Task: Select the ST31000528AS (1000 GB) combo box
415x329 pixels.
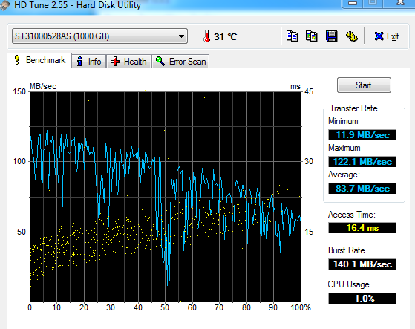Action: tap(99, 36)
